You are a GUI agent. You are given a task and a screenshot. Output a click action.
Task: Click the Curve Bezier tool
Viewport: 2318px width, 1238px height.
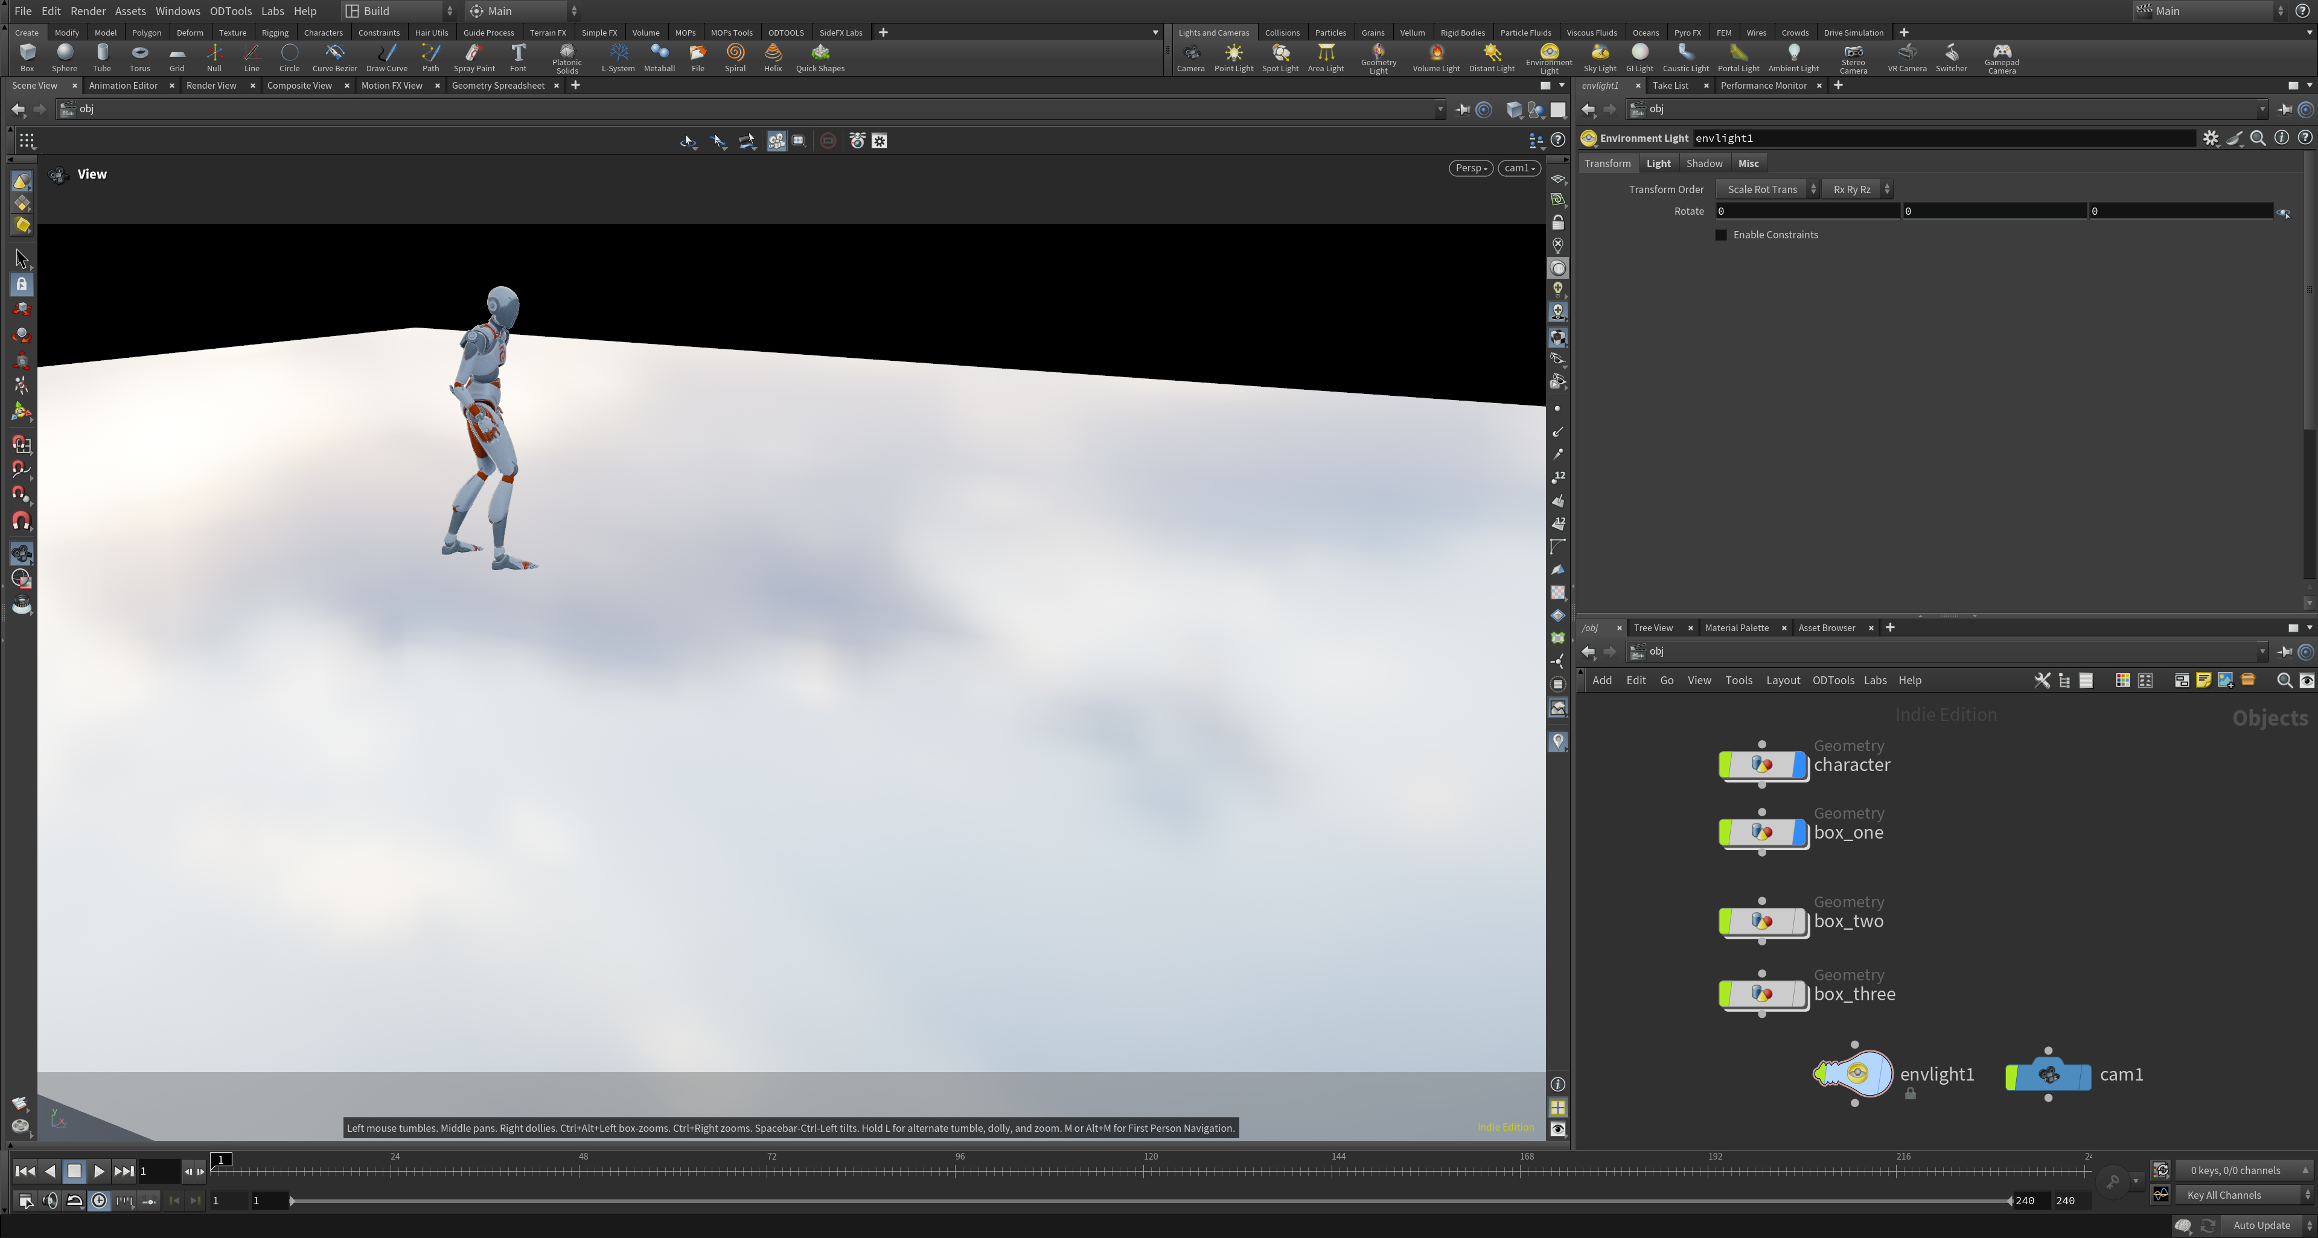tap(335, 57)
